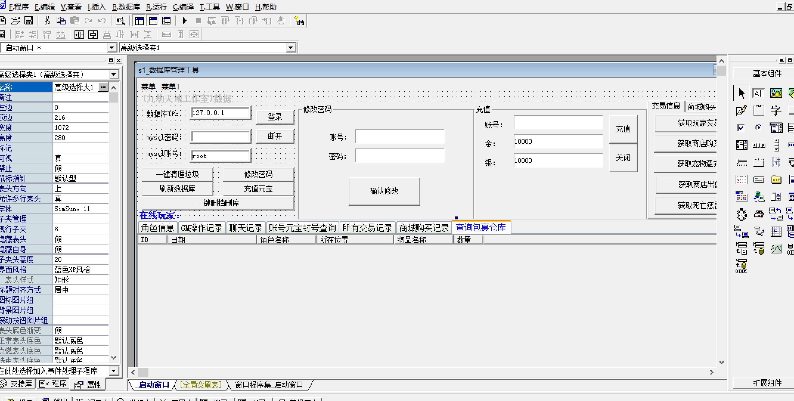Select the checkbox component icon
The image size is (794, 401).
click(x=741, y=127)
